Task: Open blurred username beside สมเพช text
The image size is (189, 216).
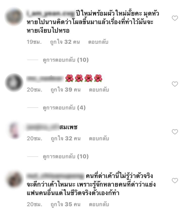Action: pos(43,127)
